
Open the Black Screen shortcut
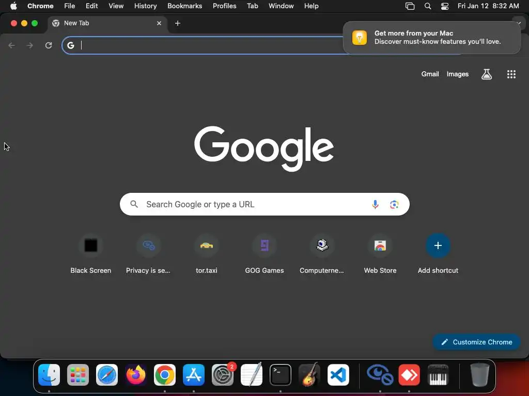coord(91,254)
